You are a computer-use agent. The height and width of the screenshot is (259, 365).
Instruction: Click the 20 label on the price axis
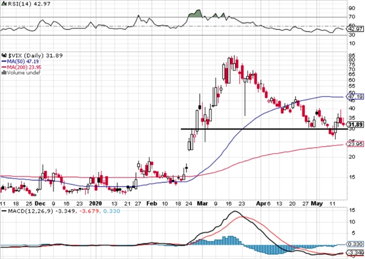click(x=352, y=157)
